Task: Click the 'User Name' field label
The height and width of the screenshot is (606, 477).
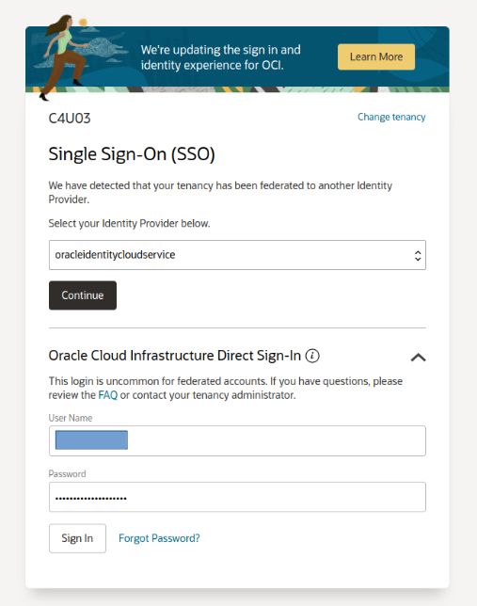Action: [x=71, y=418]
